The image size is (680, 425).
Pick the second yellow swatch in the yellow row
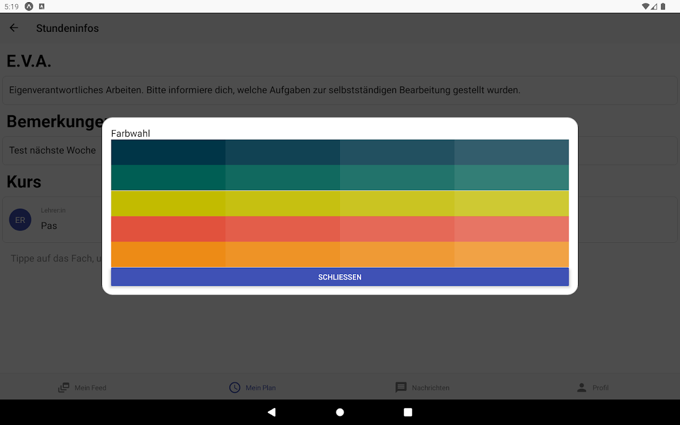(x=283, y=203)
